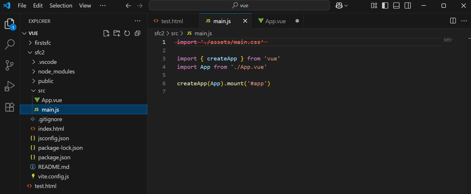The height and width of the screenshot is (194, 471).
Task: Toggle the bottom panel visibility
Action: click(x=396, y=5)
